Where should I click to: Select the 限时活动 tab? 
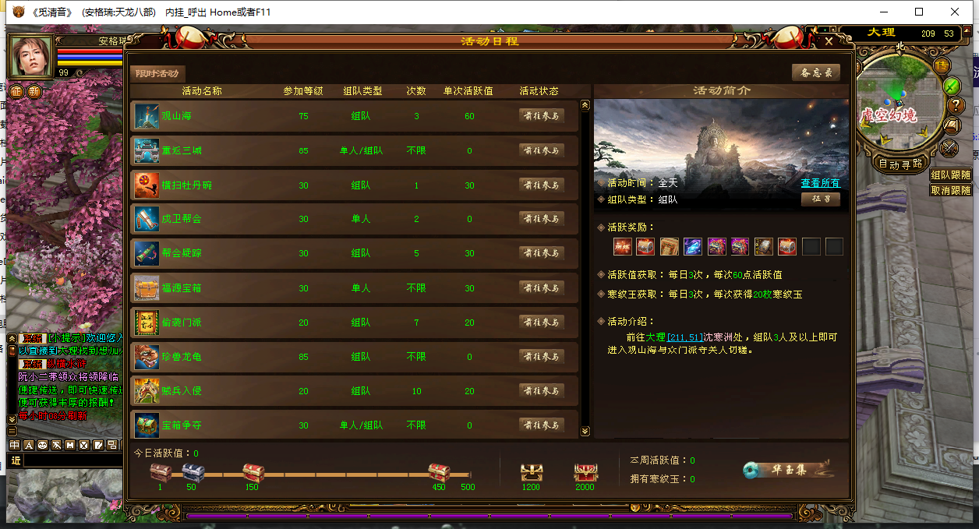point(157,73)
